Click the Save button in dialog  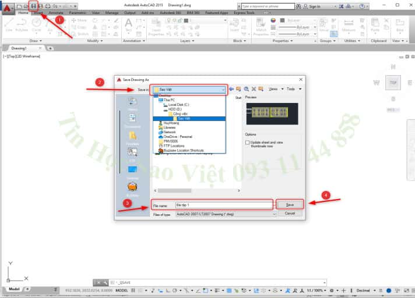[x=290, y=204]
